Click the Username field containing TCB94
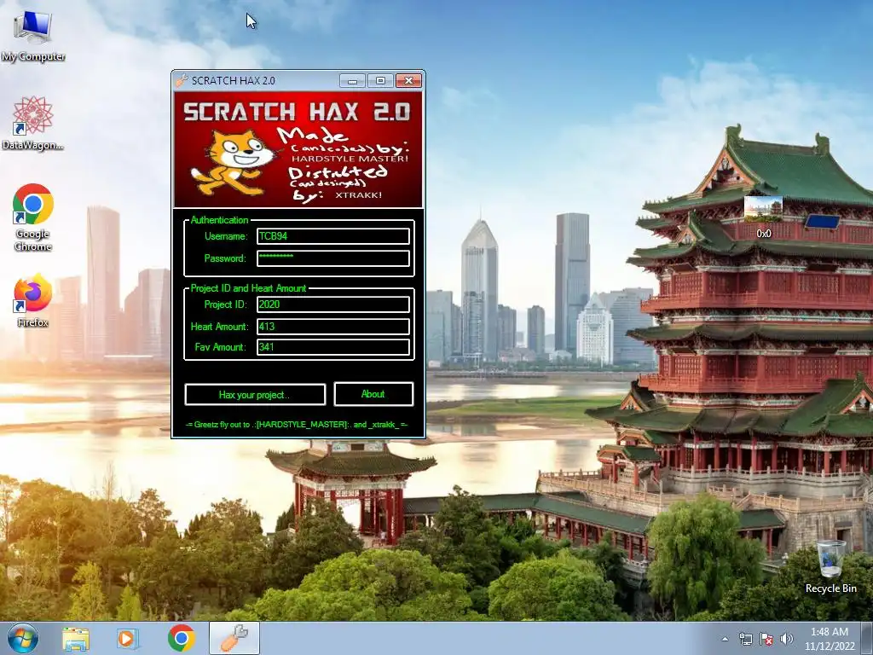Screen dimensions: 873x655 [x=333, y=236]
